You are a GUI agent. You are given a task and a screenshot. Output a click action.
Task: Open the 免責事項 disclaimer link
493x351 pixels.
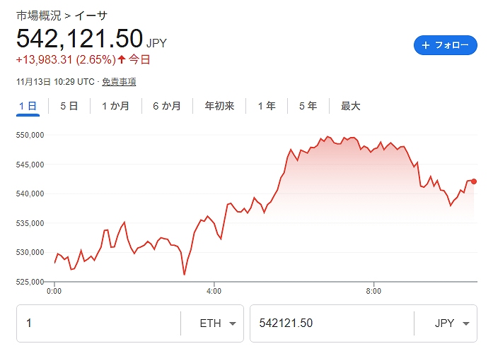pos(119,82)
